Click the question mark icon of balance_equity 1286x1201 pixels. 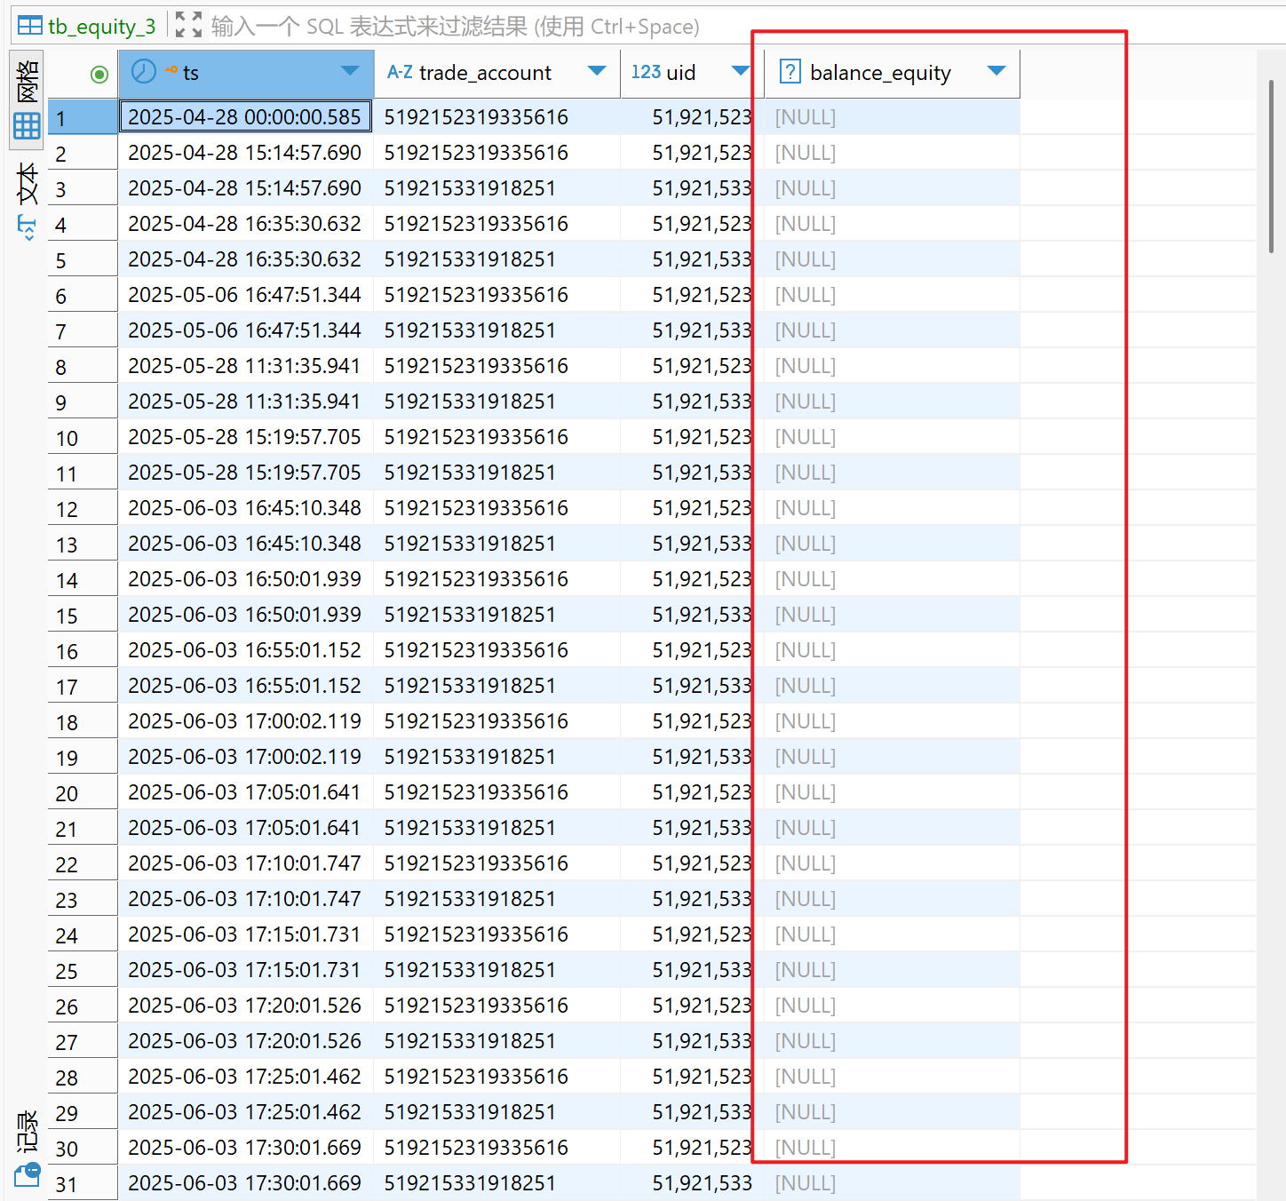[790, 72]
